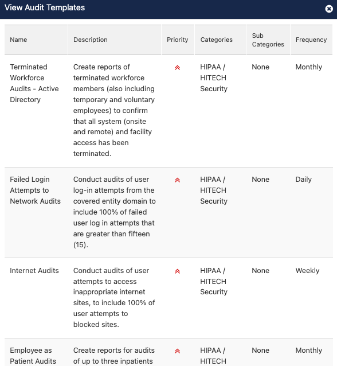The width and height of the screenshot is (337, 366).
Task: Sort table by Priority column header
Action: (x=178, y=40)
